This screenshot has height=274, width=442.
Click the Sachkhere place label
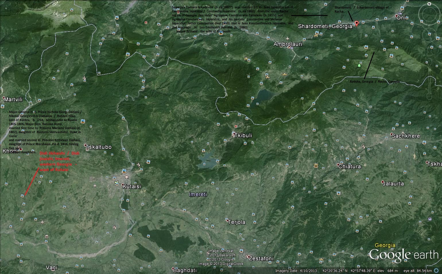coord(406,136)
